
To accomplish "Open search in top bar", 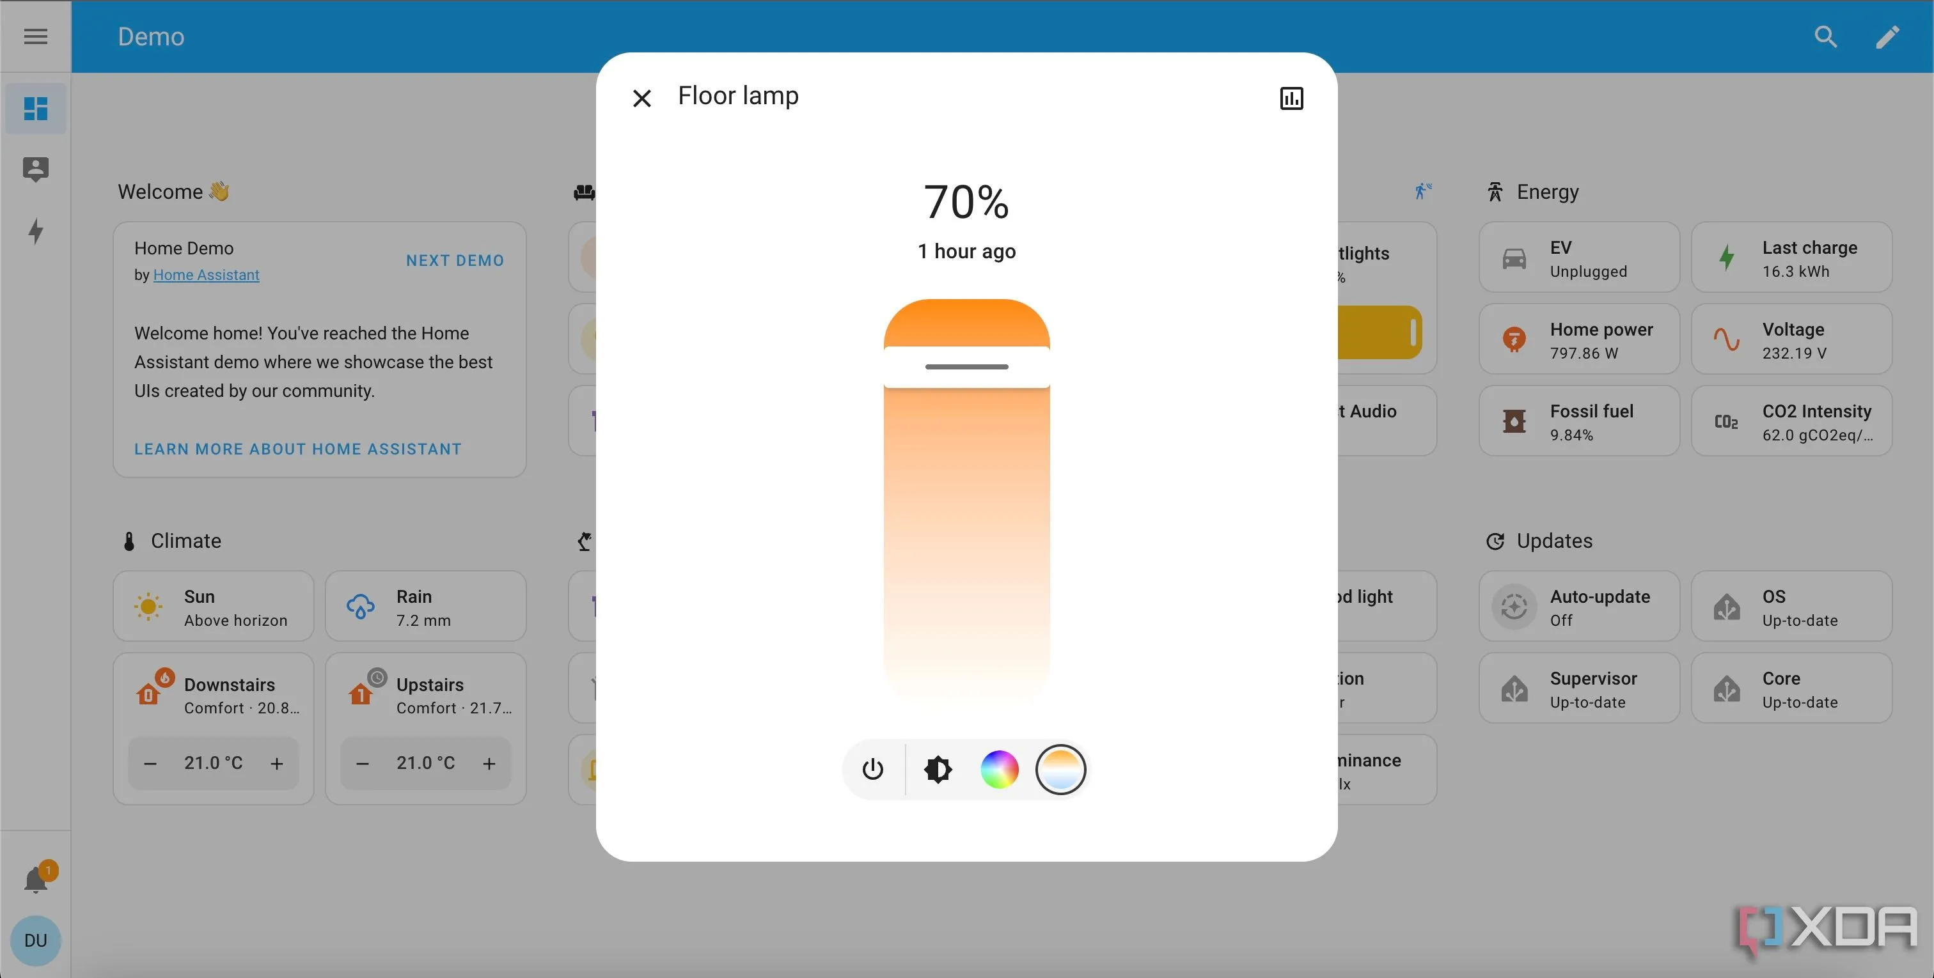I will click(x=1825, y=36).
